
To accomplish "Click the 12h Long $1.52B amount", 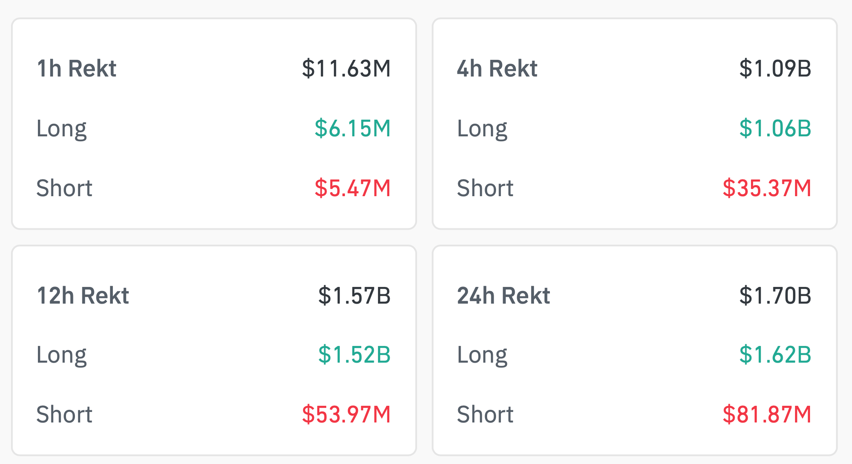I will coord(354,355).
